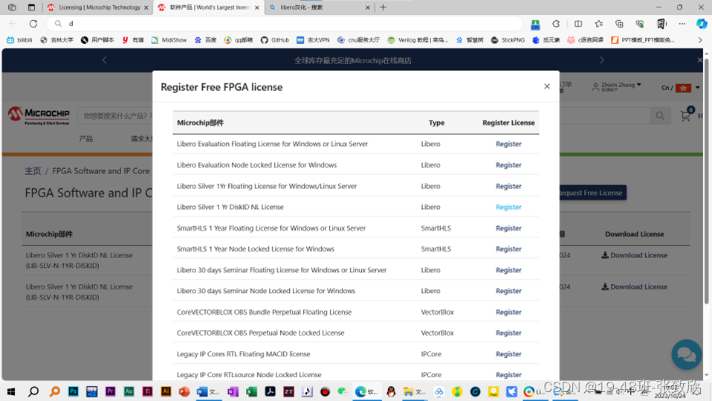
Task: Register Libero 30 days Seminar Floating License
Action: 508,270
